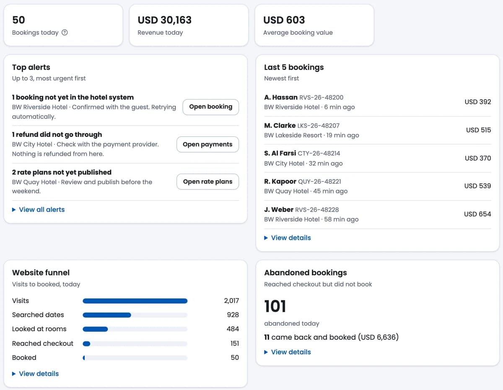Expand View details under Last 5 bookings
The height and width of the screenshot is (390, 503).
tap(288, 238)
